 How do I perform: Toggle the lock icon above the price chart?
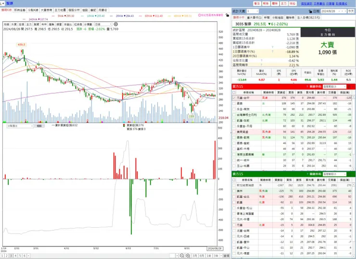tap(227, 15)
